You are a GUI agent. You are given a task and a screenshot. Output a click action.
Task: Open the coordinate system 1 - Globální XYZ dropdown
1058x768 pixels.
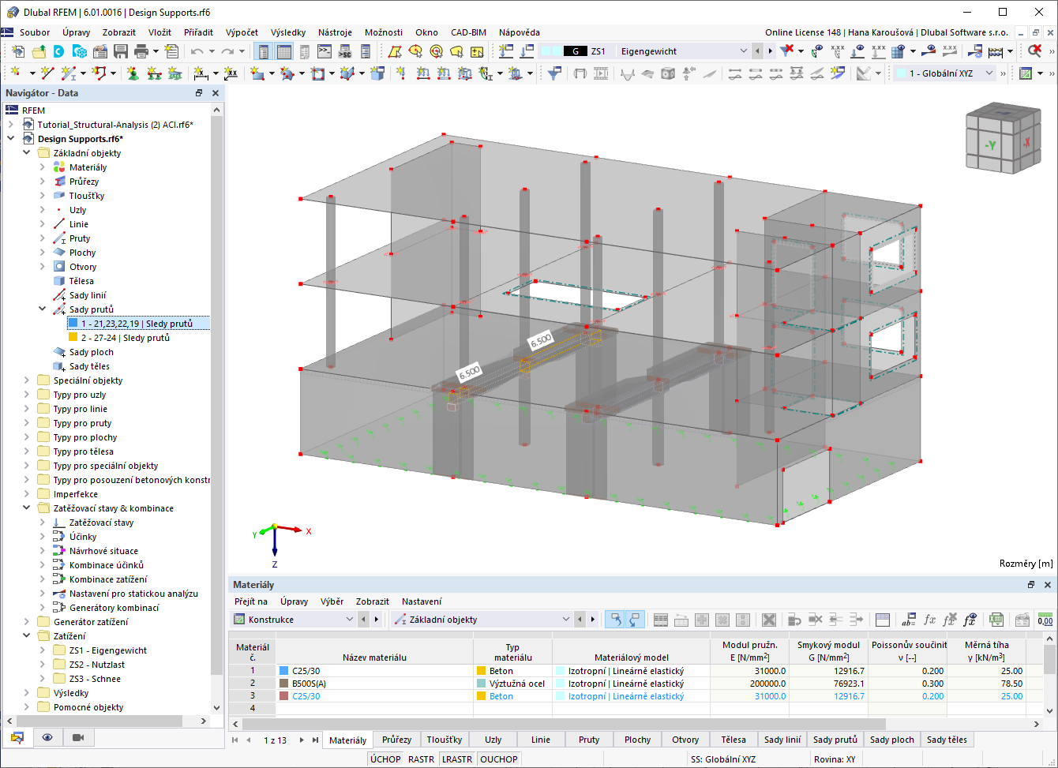point(989,73)
